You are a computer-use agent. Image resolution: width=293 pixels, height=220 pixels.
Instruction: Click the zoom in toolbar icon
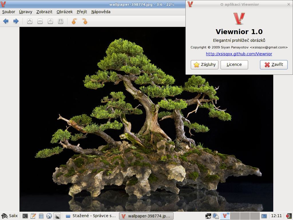(30, 21)
